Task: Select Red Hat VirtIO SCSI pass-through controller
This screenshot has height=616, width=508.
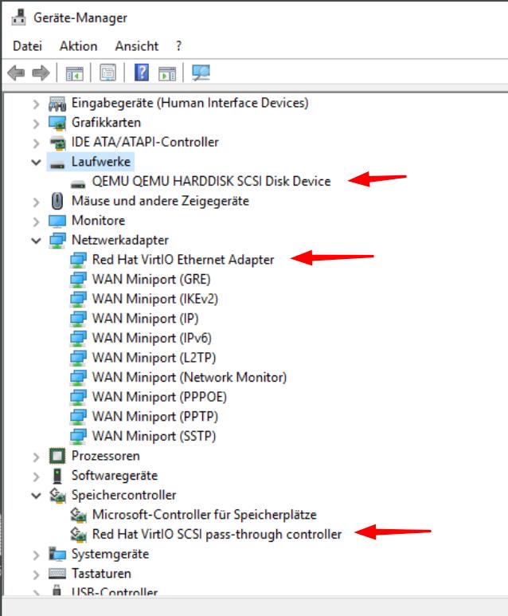Action: tap(217, 534)
